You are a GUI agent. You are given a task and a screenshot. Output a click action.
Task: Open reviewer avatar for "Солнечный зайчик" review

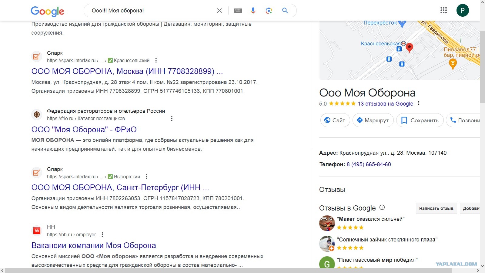point(327,244)
